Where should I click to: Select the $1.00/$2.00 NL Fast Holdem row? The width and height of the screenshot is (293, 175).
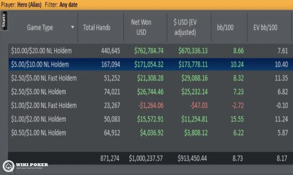tap(150, 106)
